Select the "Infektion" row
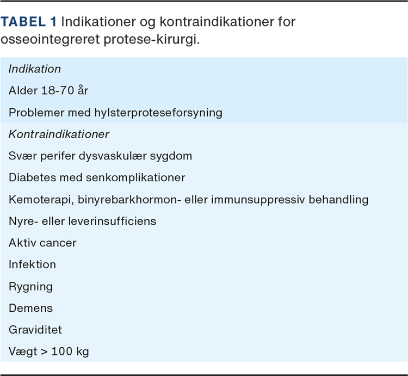Screen dimensions: 408x376 [x=32, y=265]
